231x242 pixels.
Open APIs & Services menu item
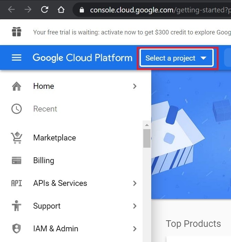[x=60, y=183]
